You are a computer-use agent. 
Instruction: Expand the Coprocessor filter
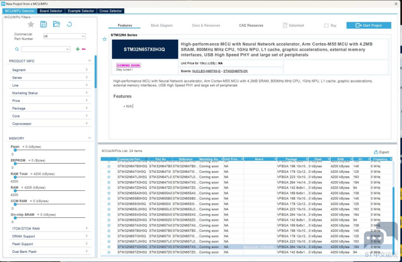pos(87,123)
